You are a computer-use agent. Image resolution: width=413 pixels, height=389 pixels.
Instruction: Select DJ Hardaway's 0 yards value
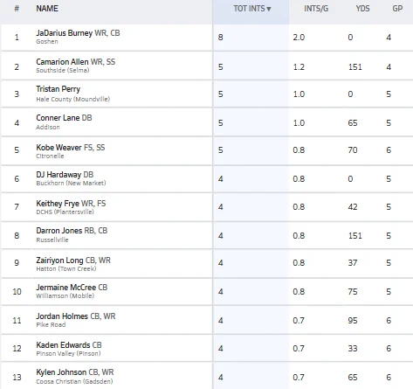click(350, 179)
